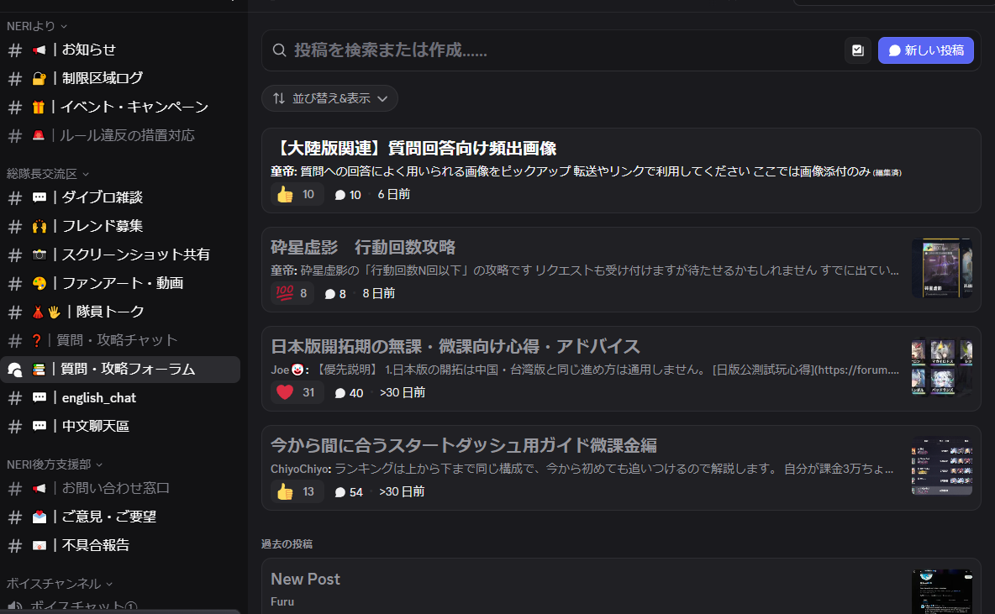Click the forum icon of 質問・攻略フォーラム
Image resolution: width=995 pixels, height=614 pixels.
point(15,369)
